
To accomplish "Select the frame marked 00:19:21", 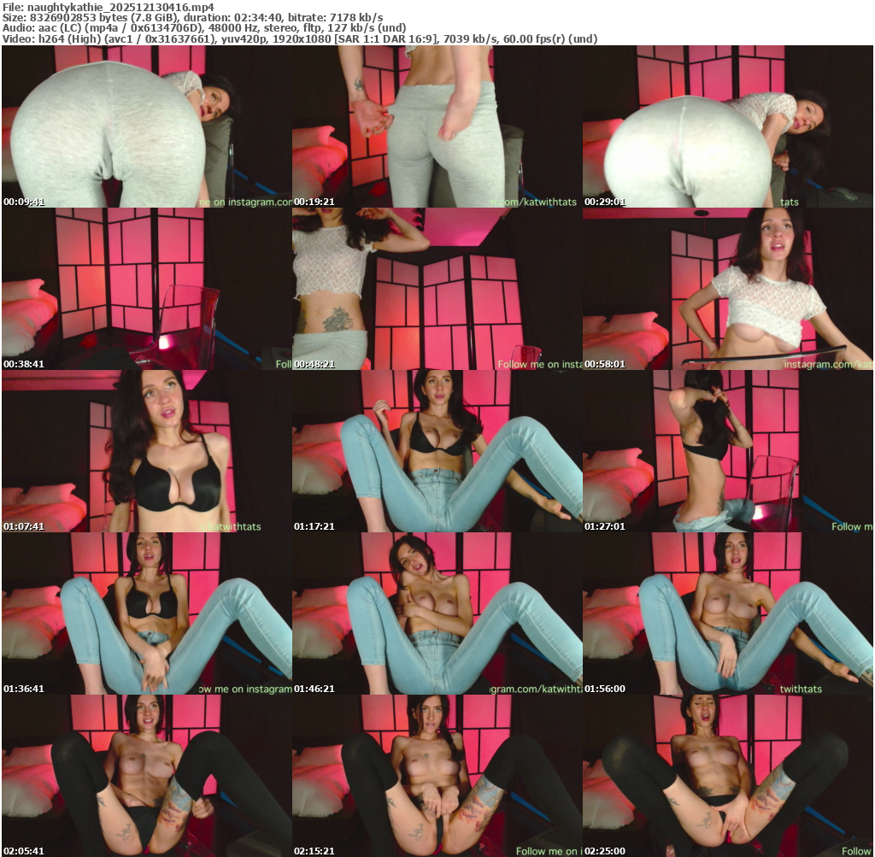I will pos(437,126).
